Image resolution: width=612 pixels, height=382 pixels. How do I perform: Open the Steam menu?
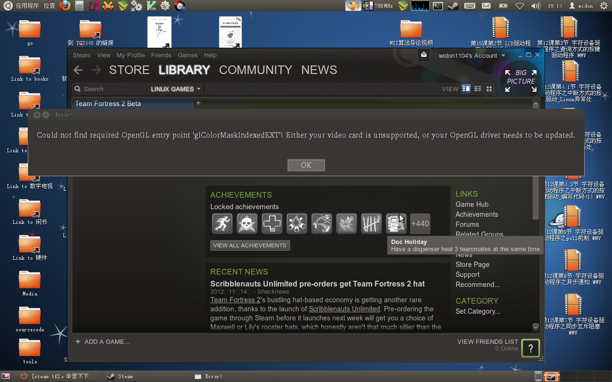82,55
